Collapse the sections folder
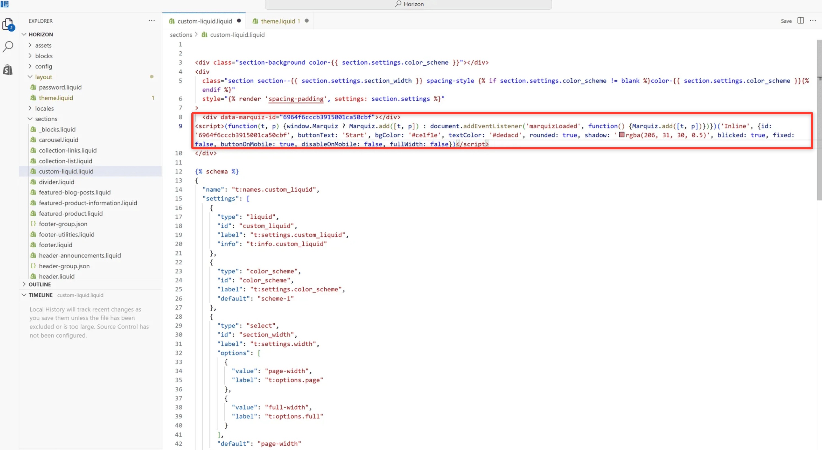Image resolution: width=822 pixels, height=450 pixels. (46, 119)
